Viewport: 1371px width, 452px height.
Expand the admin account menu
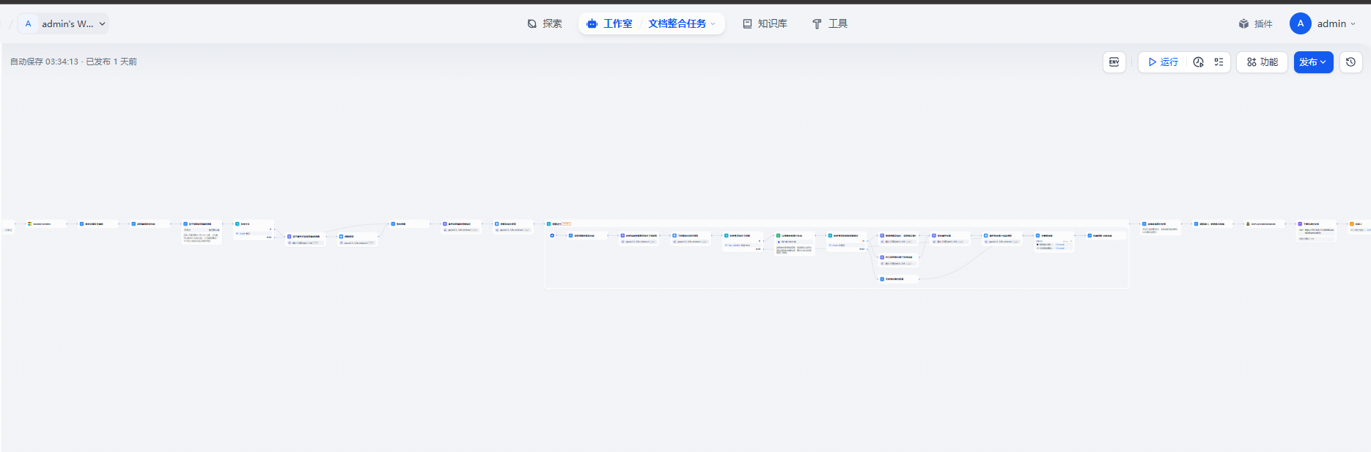(1337, 23)
